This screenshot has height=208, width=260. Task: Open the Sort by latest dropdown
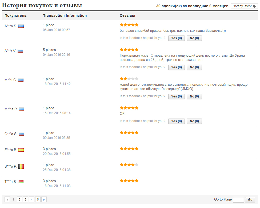[244, 6]
